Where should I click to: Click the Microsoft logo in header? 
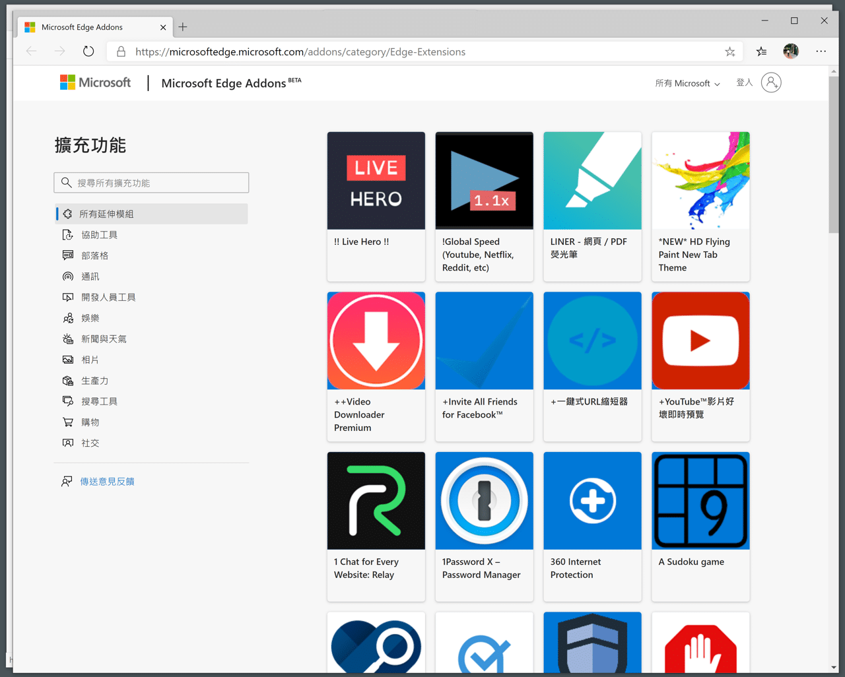click(x=96, y=82)
